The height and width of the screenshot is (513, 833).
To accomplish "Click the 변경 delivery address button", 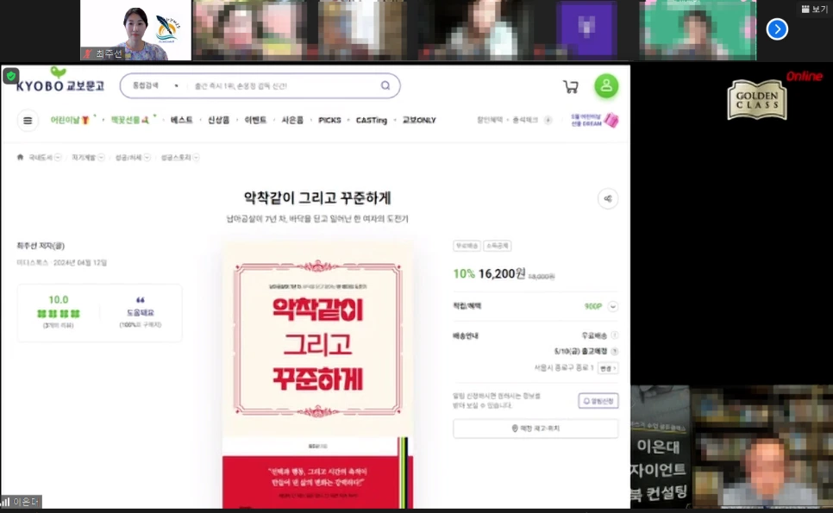I will [608, 368].
